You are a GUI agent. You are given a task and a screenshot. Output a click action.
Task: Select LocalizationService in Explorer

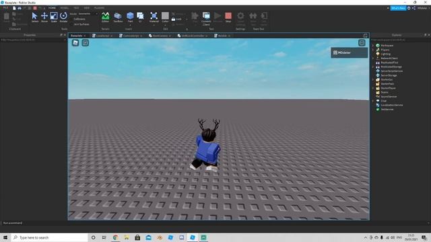[x=392, y=105]
